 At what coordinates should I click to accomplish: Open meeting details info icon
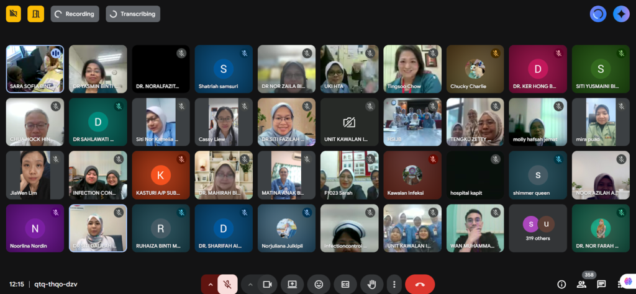point(561,284)
